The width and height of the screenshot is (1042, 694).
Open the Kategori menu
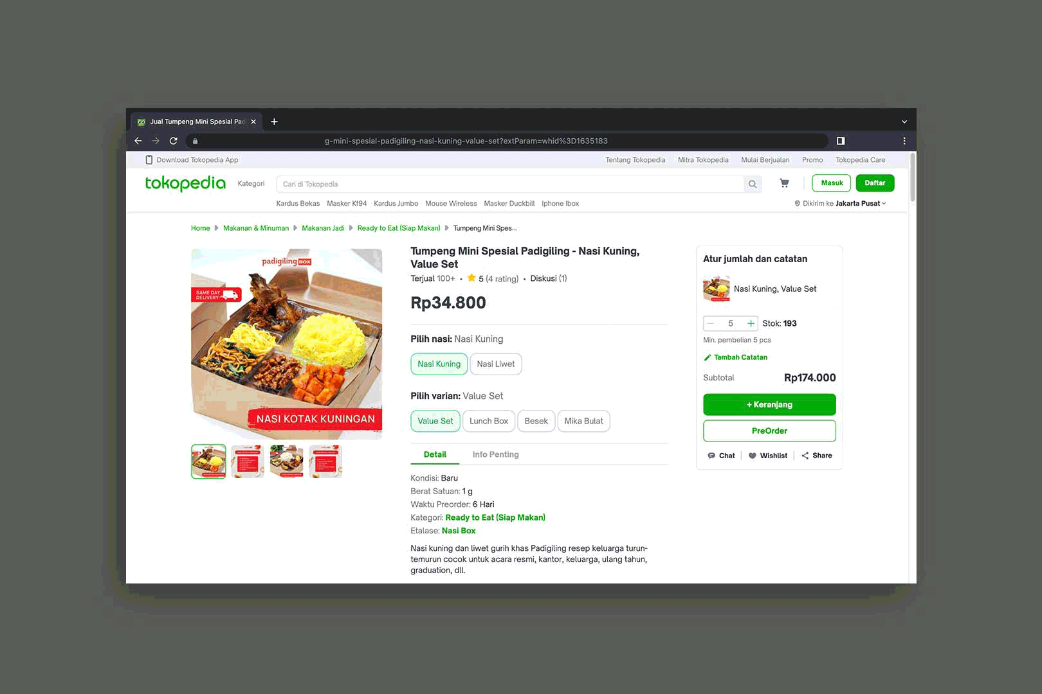coord(251,184)
